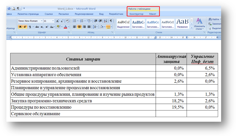Expand borders dropdown arrow
The width and height of the screenshot is (236, 136).
[x=111, y=27]
